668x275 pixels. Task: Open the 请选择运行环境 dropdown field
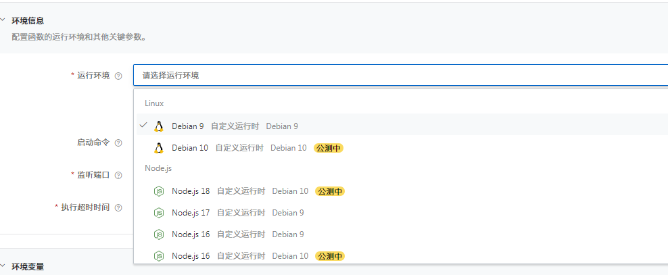point(400,76)
